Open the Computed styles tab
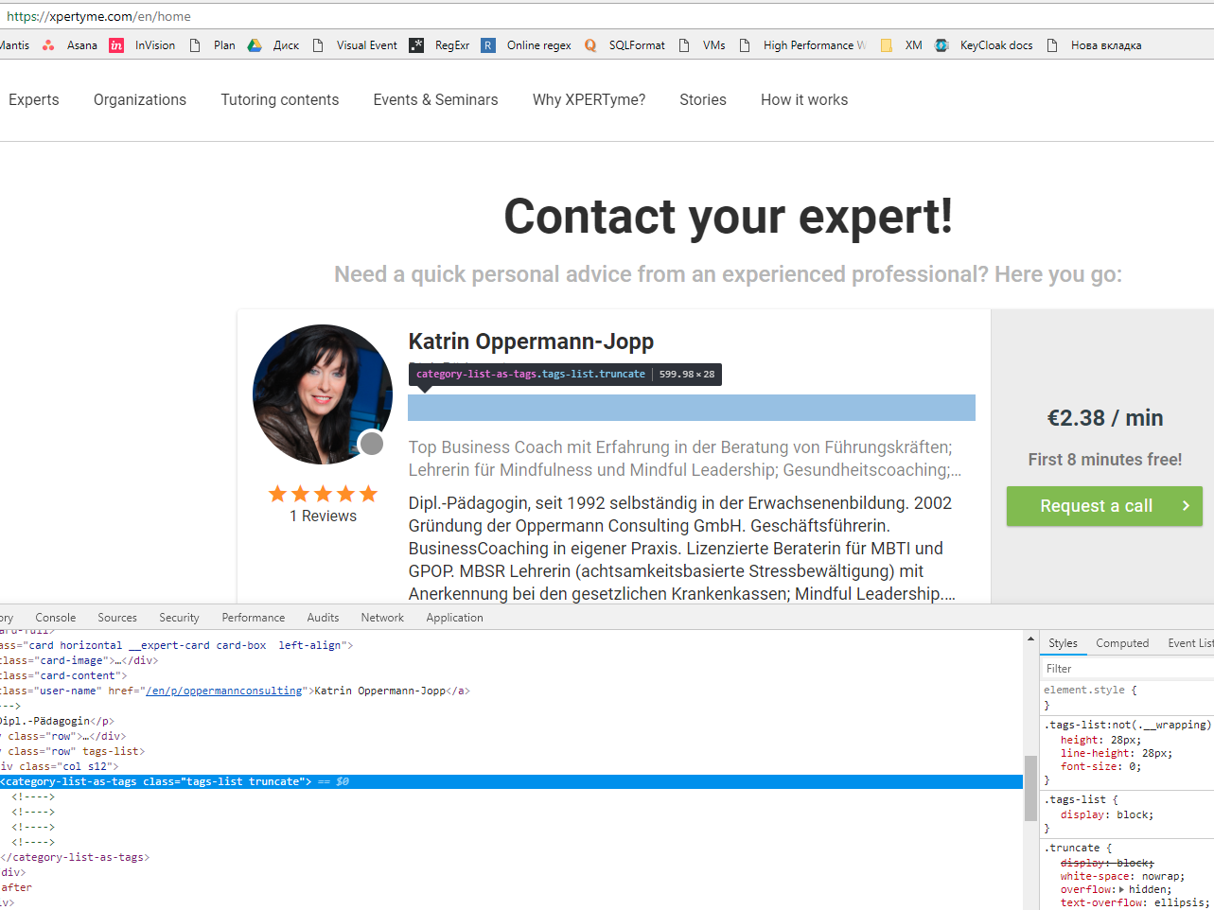The width and height of the screenshot is (1214, 910). click(x=1122, y=643)
